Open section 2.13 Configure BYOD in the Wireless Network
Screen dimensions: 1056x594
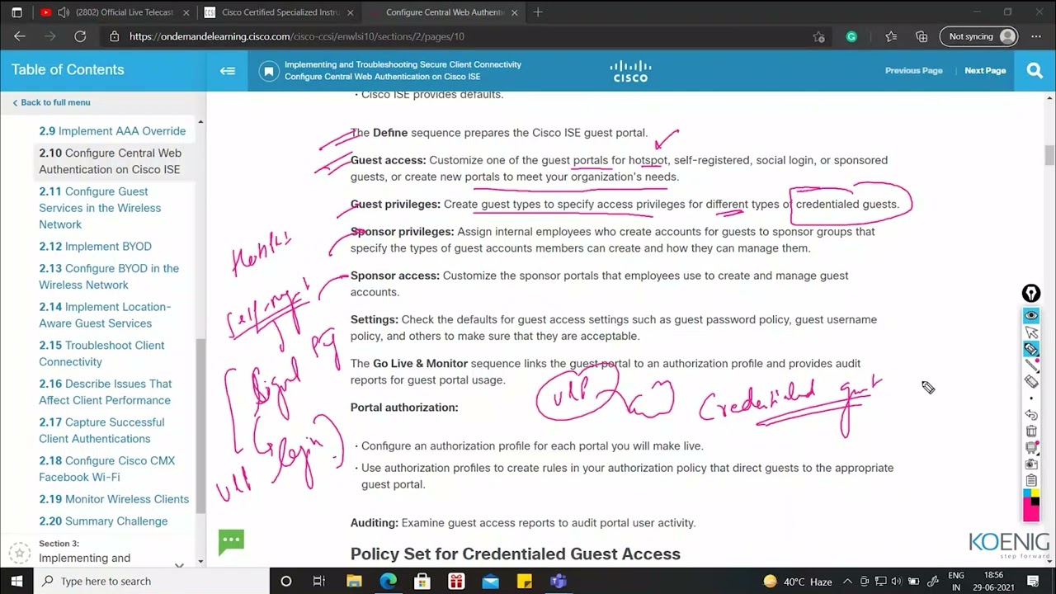pos(109,276)
